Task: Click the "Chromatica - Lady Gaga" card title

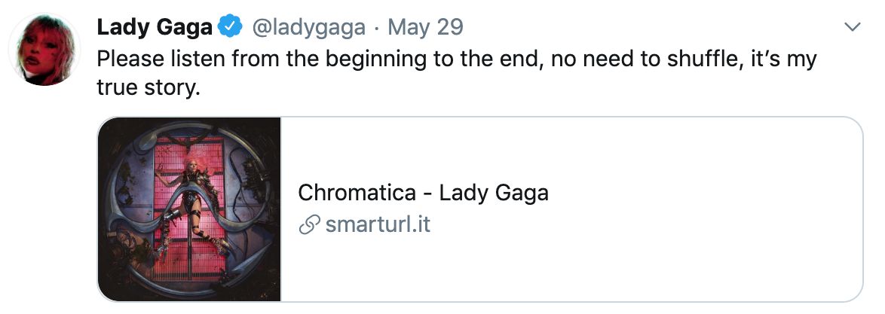Action: (x=423, y=193)
